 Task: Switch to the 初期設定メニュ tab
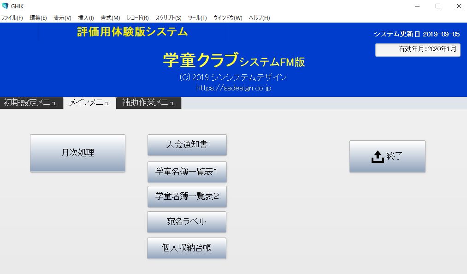(x=31, y=103)
